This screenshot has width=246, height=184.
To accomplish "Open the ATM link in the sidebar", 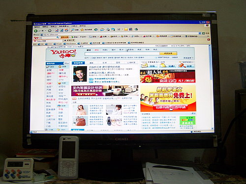I will [61, 80].
